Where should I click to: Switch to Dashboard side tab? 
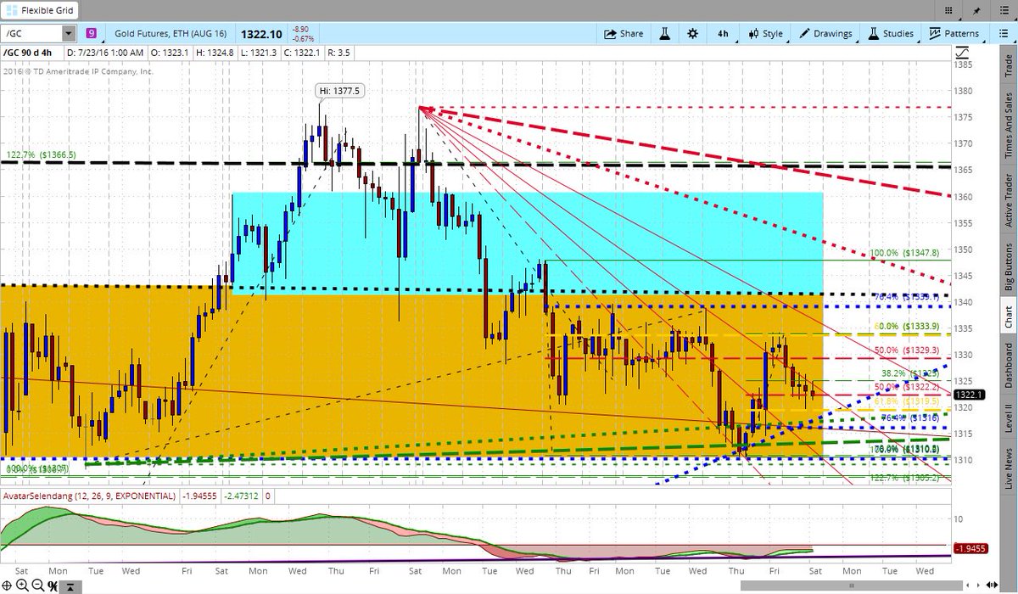click(1009, 367)
